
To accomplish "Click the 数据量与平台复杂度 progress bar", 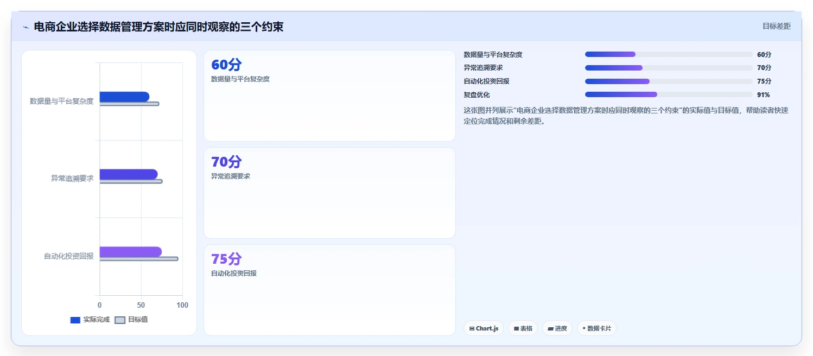I will [669, 54].
